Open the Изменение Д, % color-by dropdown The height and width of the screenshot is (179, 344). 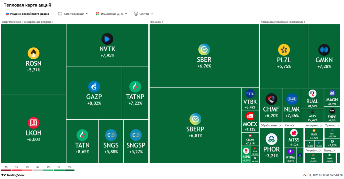(x=111, y=14)
